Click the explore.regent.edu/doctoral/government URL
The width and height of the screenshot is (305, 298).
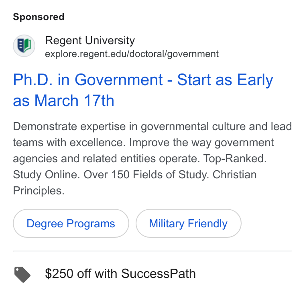click(132, 54)
